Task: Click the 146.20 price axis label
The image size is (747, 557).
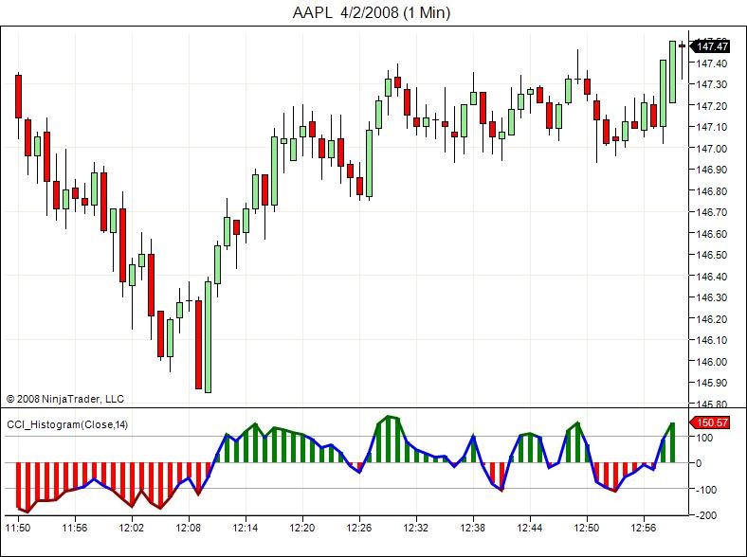Action: coord(712,319)
